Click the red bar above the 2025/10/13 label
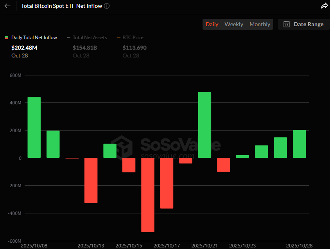Viewport: 330px width, 249px height. pyautogui.click(x=91, y=180)
